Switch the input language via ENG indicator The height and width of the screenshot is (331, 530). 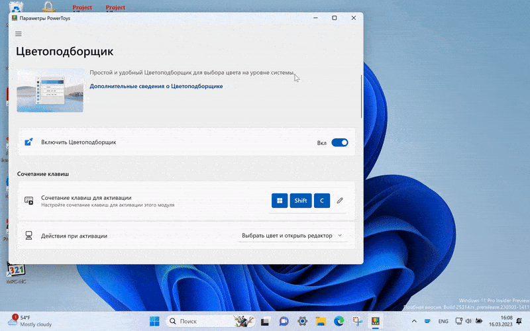(x=443, y=321)
